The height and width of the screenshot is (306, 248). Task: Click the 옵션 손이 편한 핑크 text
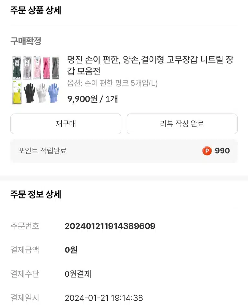(x=112, y=83)
